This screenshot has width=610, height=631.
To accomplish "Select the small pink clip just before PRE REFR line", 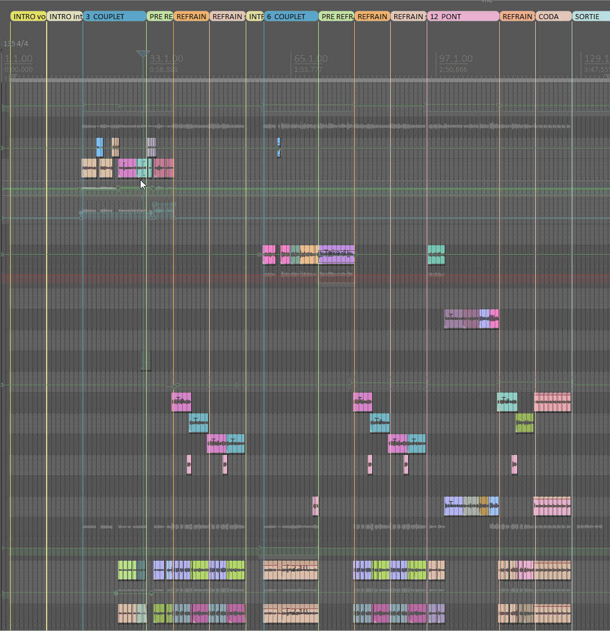I will pyautogui.click(x=315, y=506).
